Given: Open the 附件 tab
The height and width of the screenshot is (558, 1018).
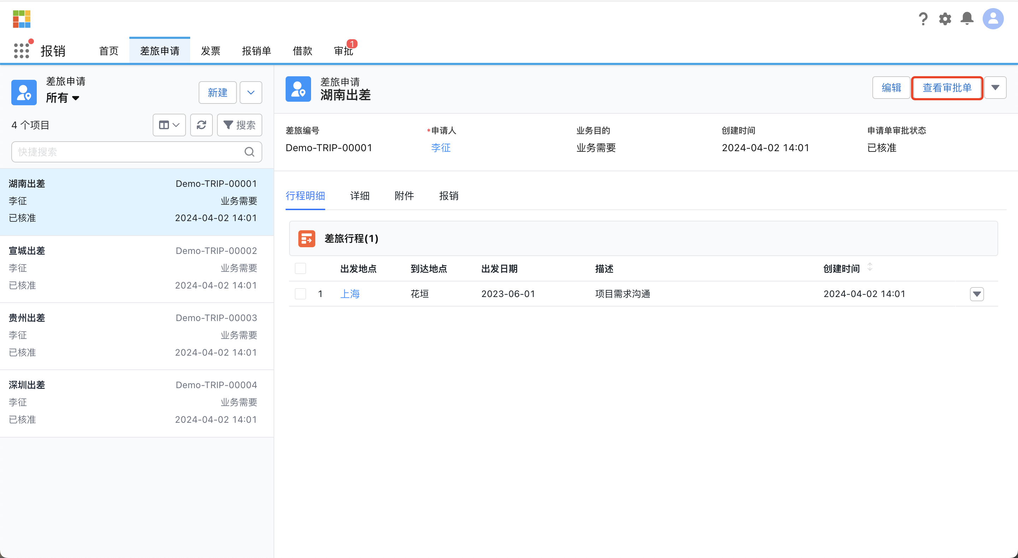Looking at the screenshot, I should point(404,196).
